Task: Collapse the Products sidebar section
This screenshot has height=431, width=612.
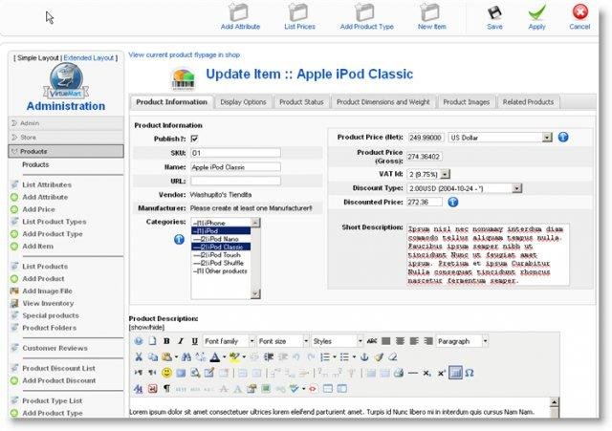Action: pos(66,151)
